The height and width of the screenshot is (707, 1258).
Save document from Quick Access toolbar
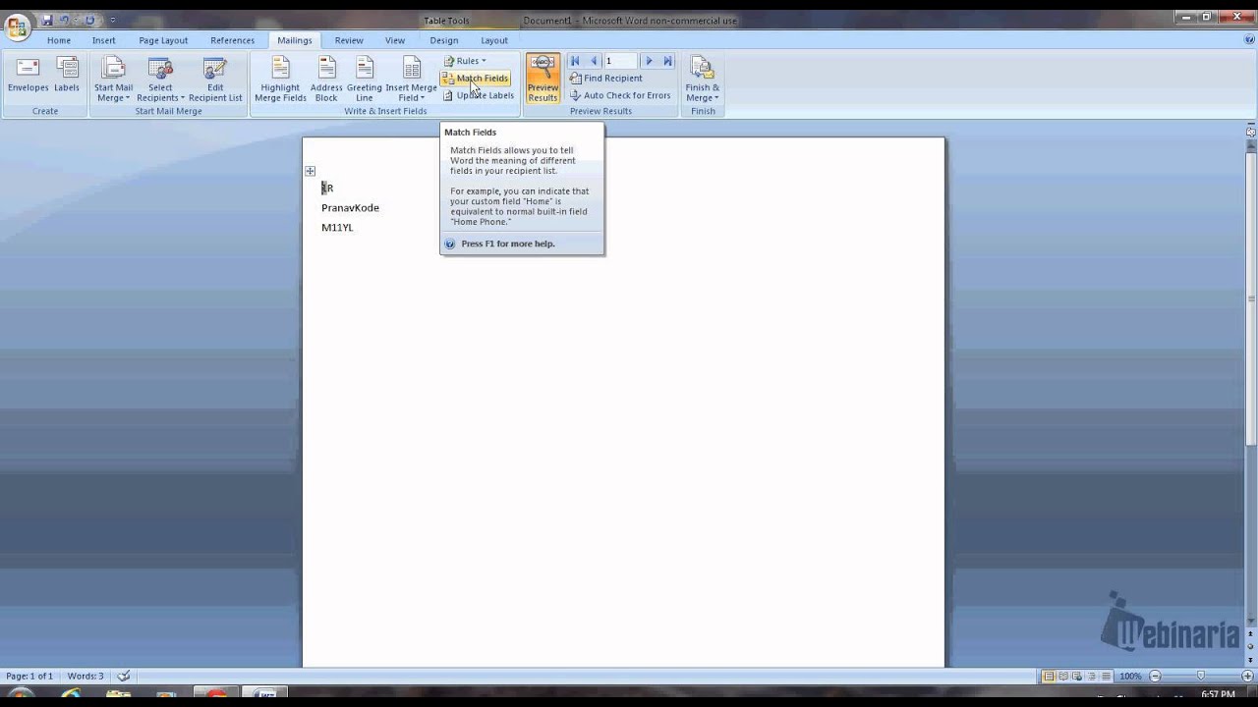[47, 20]
